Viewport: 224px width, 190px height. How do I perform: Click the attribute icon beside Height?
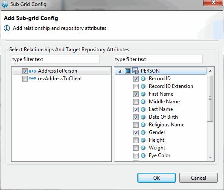pos(143,140)
